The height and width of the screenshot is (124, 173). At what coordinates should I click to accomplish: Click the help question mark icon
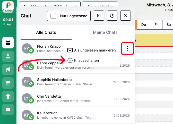112,16
